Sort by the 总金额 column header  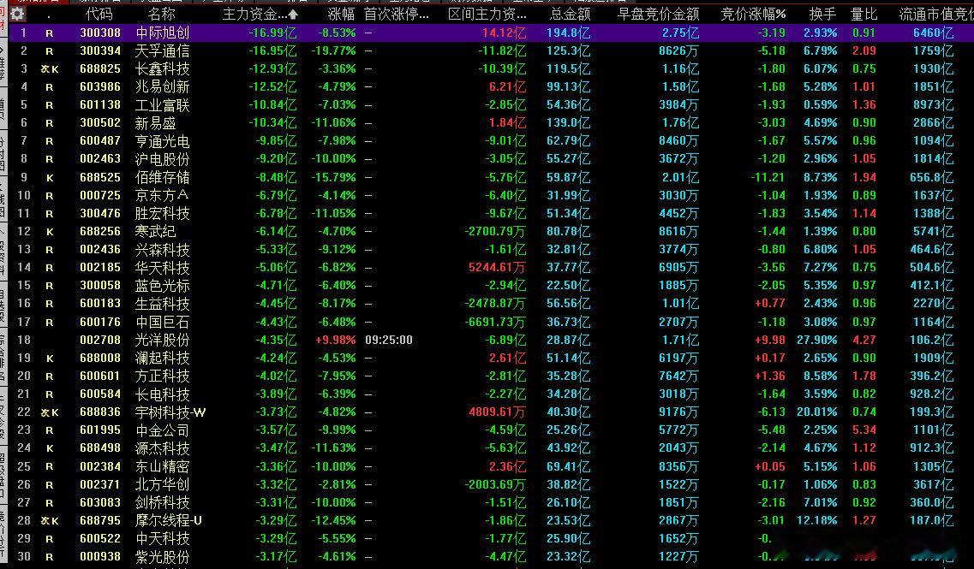click(x=571, y=15)
